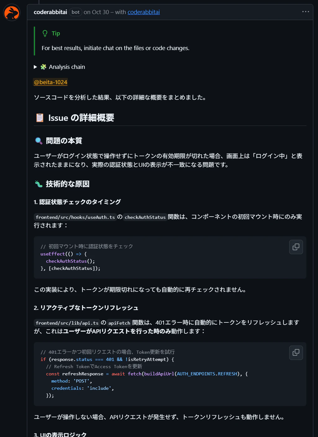The image size is (318, 437).
Task: Collapse the Analysis chain disclosure triangle
Action: click(x=35, y=67)
